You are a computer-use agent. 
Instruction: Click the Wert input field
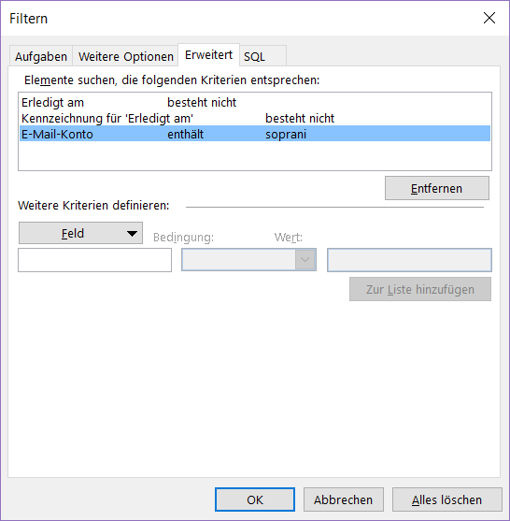(409, 260)
